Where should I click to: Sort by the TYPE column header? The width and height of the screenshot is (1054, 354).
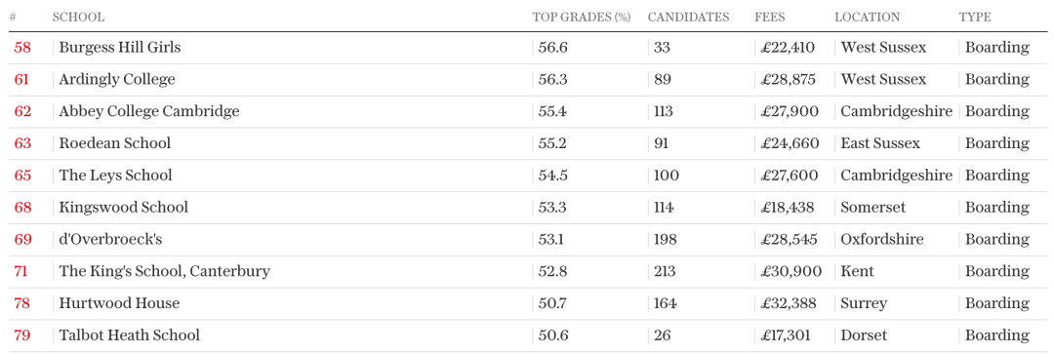(975, 18)
